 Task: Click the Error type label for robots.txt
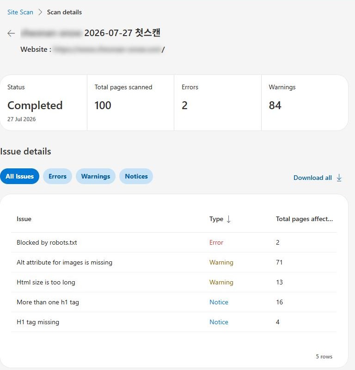216,242
